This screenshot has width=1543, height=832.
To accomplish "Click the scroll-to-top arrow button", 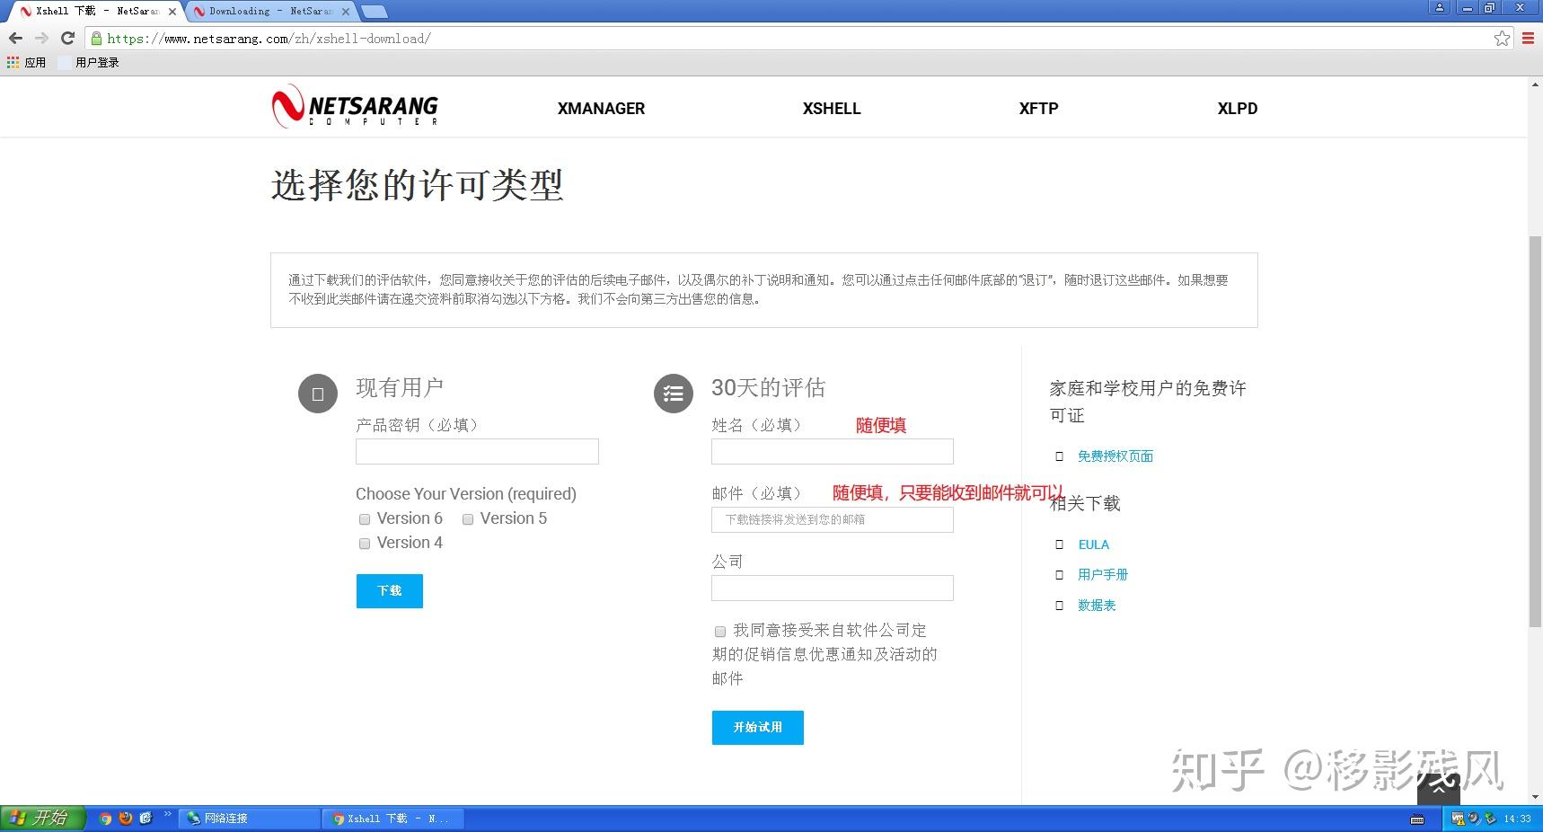I will pyautogui.click(x=1438, y=788).
